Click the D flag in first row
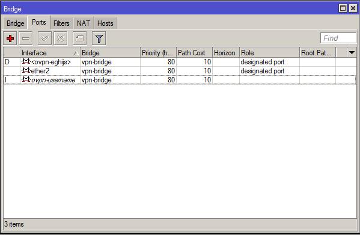The width and height of the screenshot is (360, 235). pos(7,62)
